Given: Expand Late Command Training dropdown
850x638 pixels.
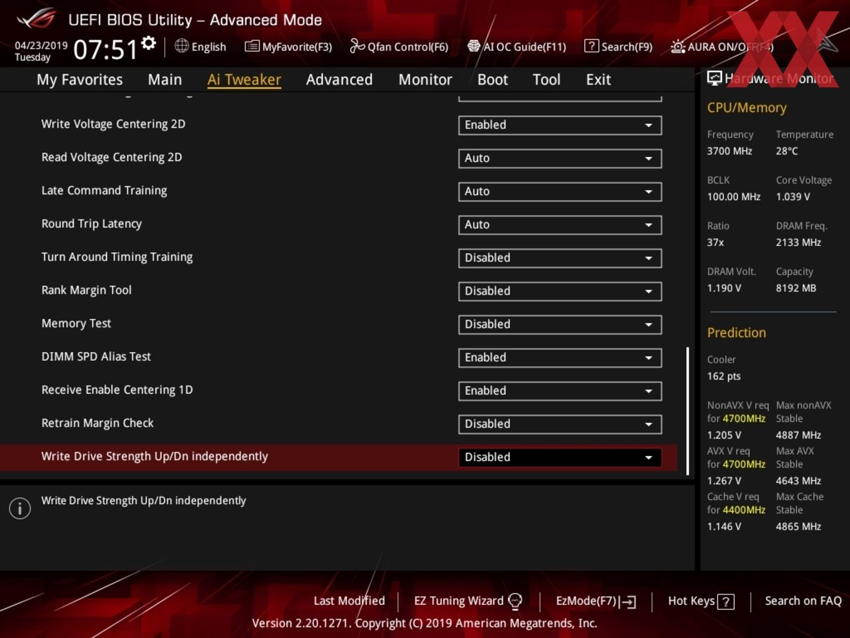Looking at the screenshot, I should coord(560,191).
